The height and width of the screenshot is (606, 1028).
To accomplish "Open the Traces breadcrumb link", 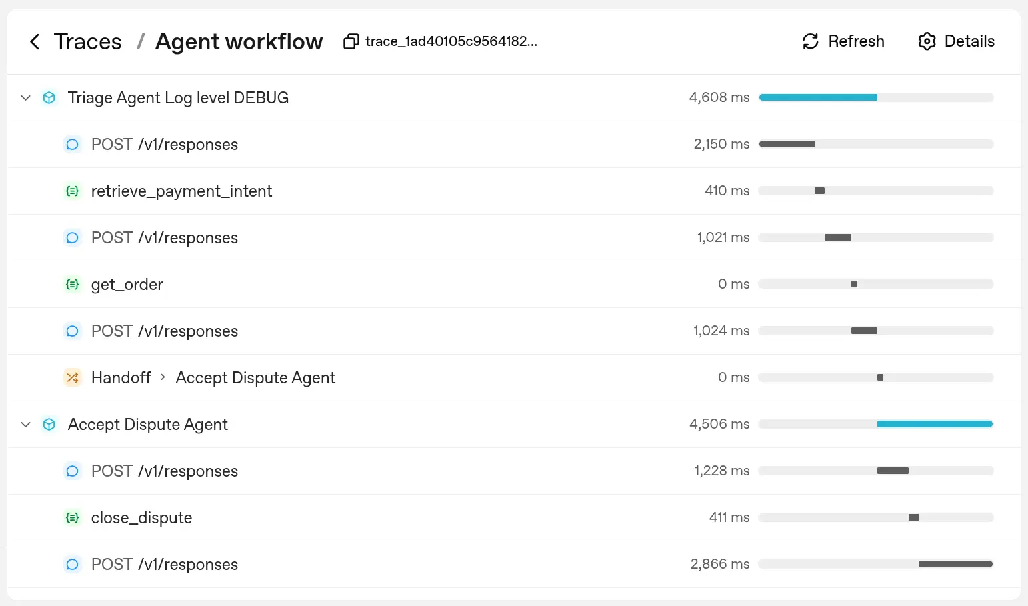I will click(87, 41).
